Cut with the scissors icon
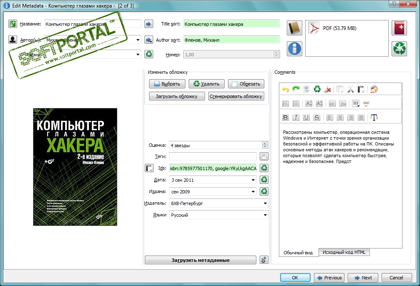The height and width of the screenshot is (286, 420). point(351,89)
